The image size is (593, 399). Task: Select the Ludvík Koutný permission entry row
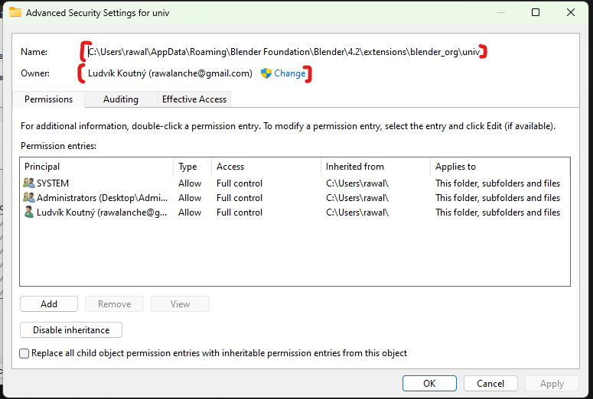[x=295, y=212]
